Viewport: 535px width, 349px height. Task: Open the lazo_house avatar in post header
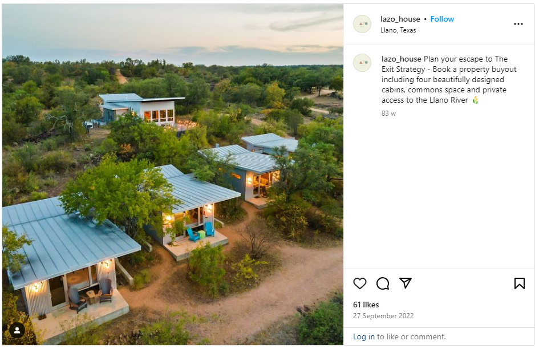coord(362,24)
